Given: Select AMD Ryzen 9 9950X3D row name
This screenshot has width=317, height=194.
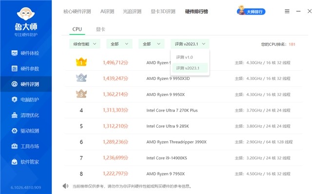Looking at the screenshot, I should pos(168,78).
